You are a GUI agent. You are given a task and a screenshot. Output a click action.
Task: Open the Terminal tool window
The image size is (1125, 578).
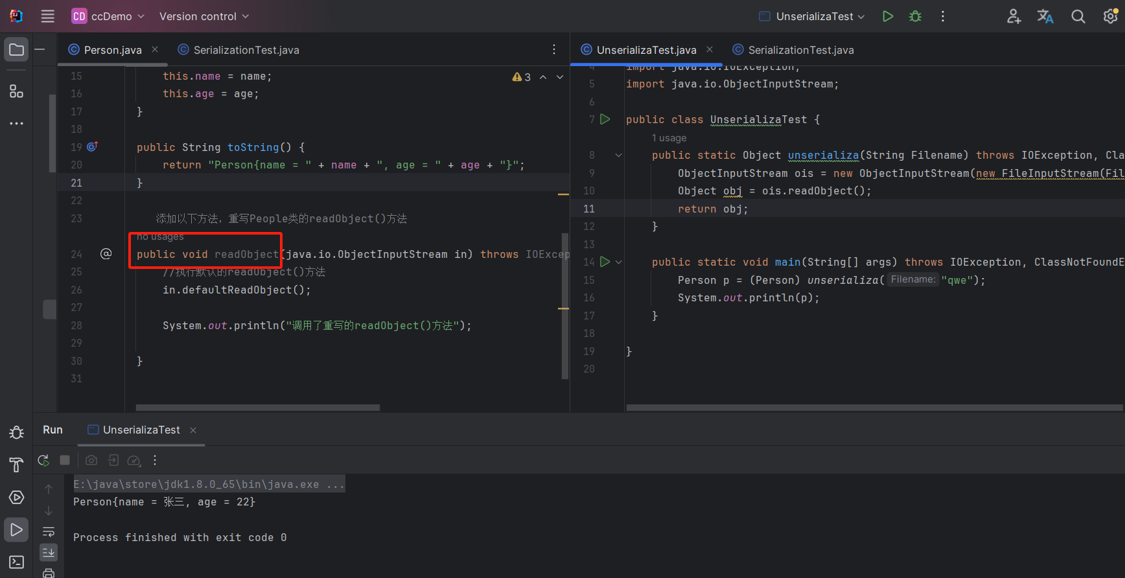[x=16, y=562]
